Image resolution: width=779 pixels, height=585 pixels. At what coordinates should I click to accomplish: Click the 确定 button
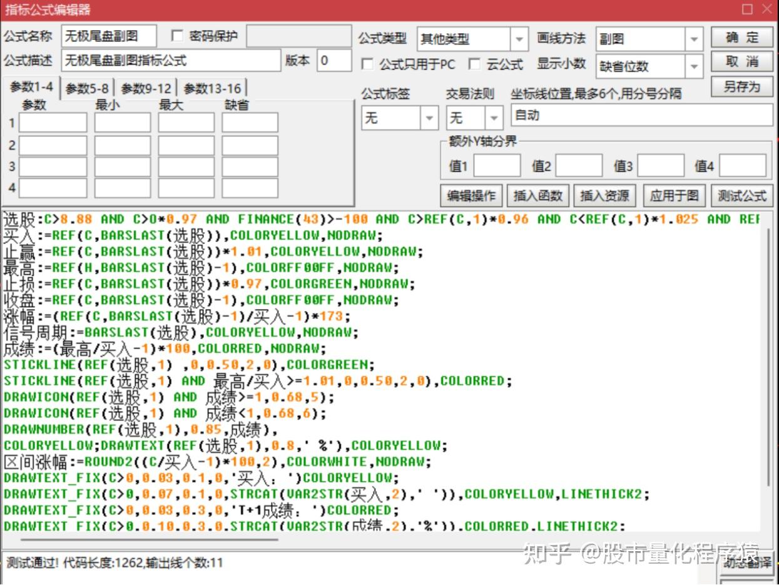[742, 38]
